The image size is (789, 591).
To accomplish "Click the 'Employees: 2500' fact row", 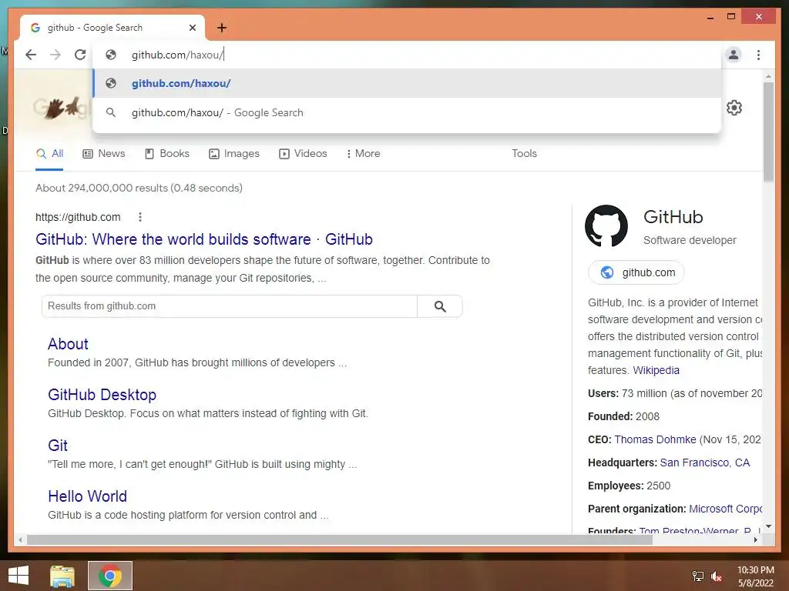I will coord(629,486).
